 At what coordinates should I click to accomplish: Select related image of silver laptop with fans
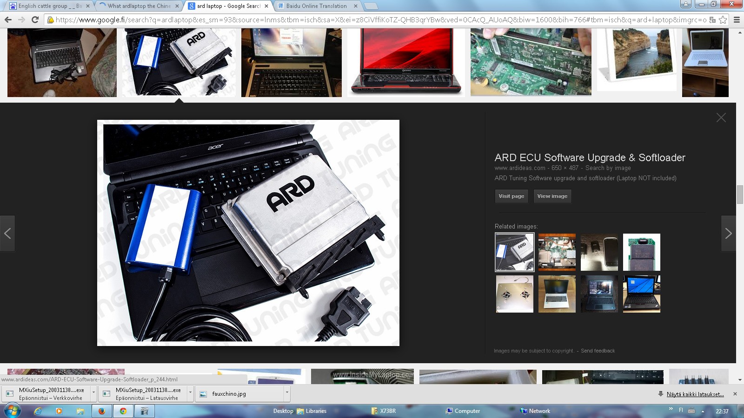pos(515,294)
